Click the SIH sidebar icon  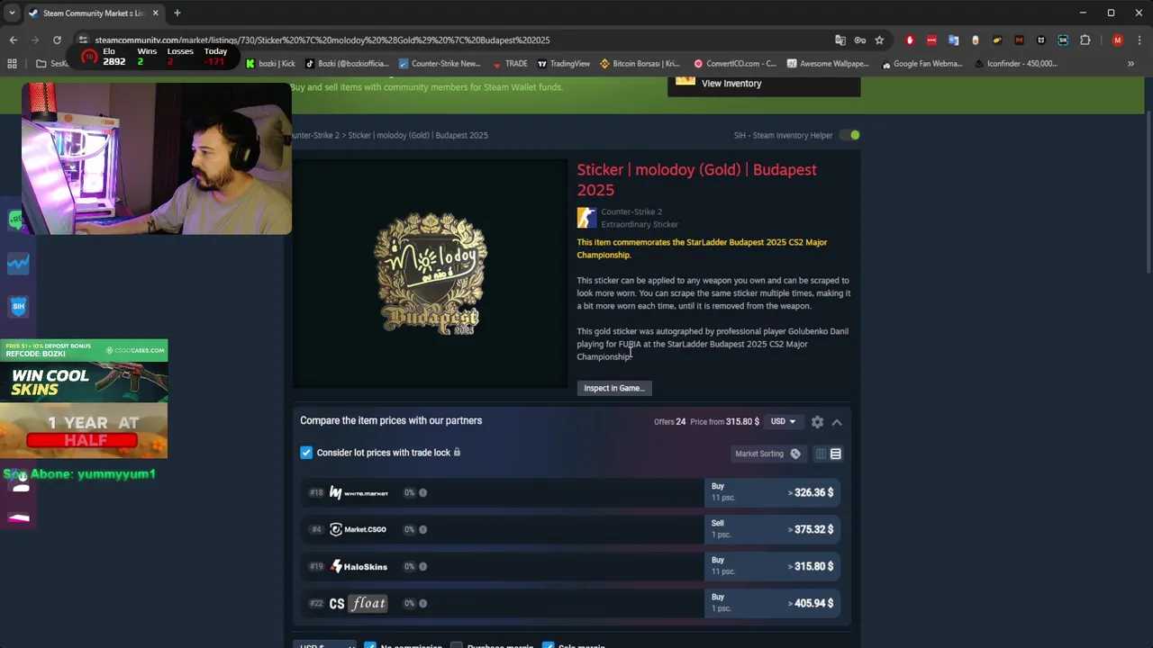coord(18,306)
